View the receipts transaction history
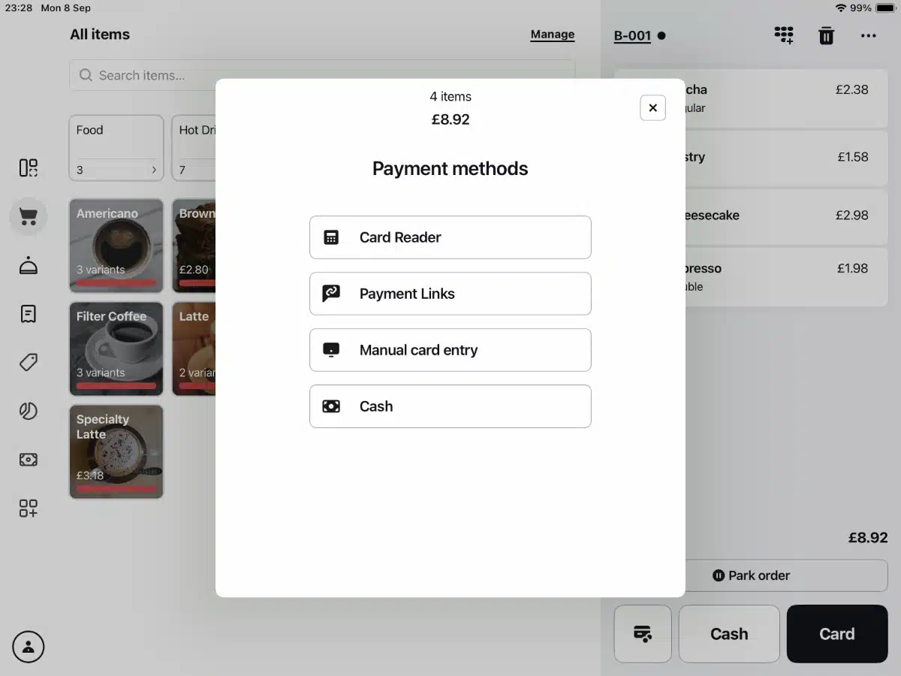901x676 pixels. click(x=28, y=314)
